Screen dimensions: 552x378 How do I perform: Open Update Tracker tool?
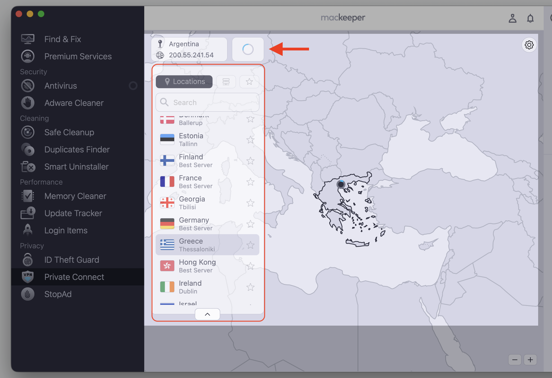(x=78, y=213)
